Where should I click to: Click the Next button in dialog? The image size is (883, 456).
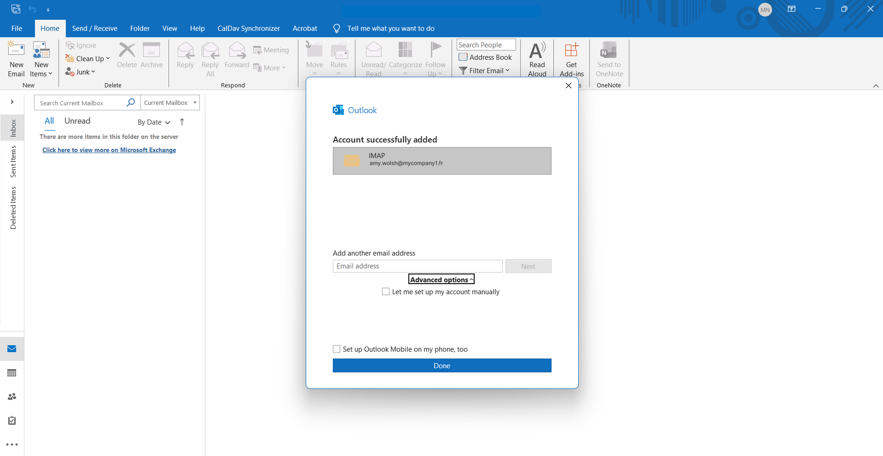click(528, 266)
